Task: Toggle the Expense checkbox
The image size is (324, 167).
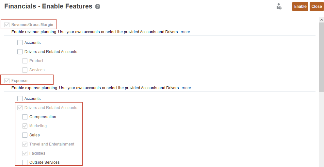Action: [7, 80]
